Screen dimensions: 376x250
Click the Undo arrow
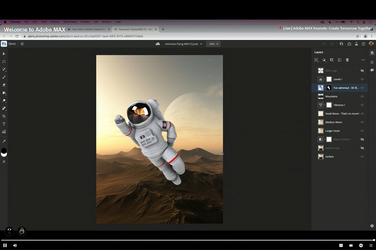pyautogui.click(x=324, y=44)
